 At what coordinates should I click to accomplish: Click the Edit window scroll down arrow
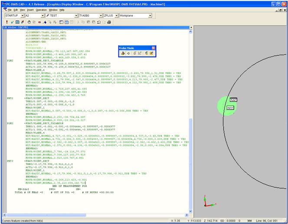click(x=190, y=211)
